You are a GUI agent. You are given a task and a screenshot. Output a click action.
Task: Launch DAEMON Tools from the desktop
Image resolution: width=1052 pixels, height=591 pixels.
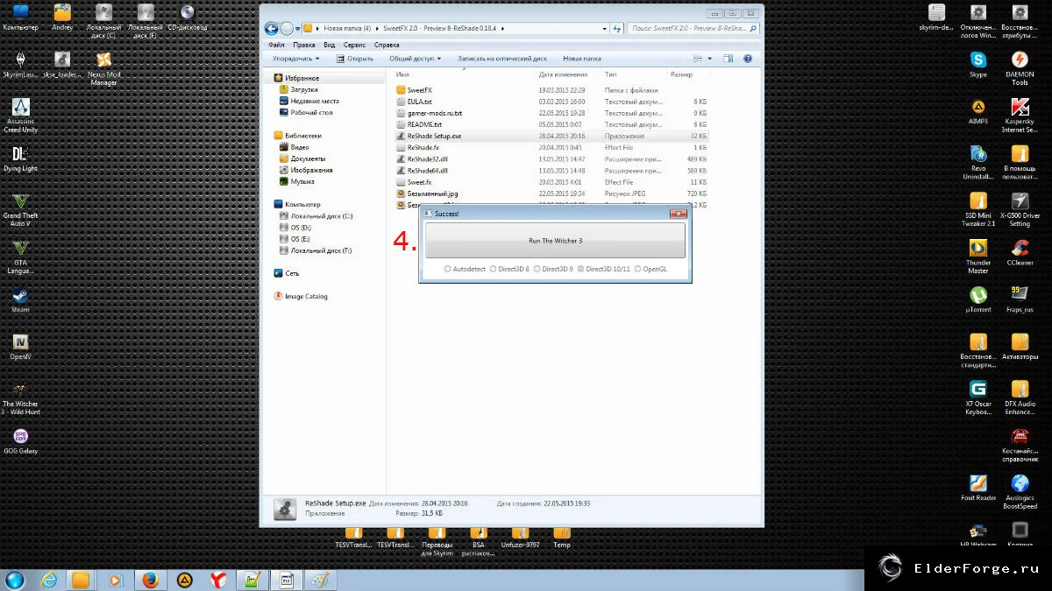click(1020, 68)
